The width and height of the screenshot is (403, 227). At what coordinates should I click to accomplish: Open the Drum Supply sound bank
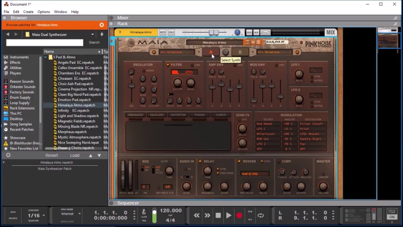click(20, 97)
